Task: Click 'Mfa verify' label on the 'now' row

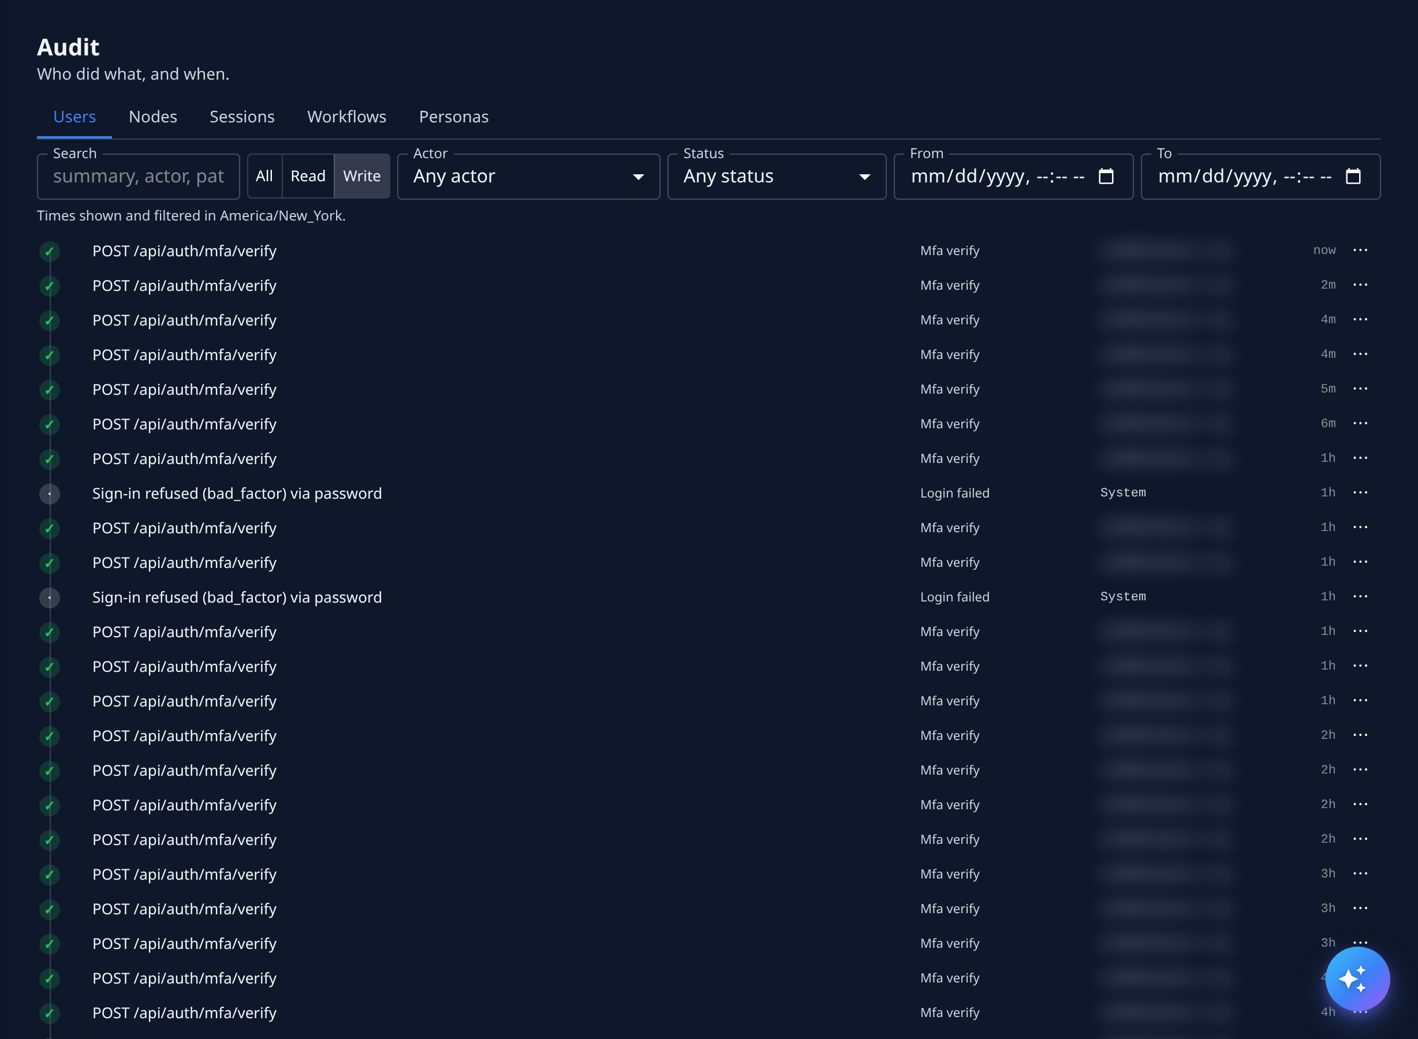Action: click(949, 251)
